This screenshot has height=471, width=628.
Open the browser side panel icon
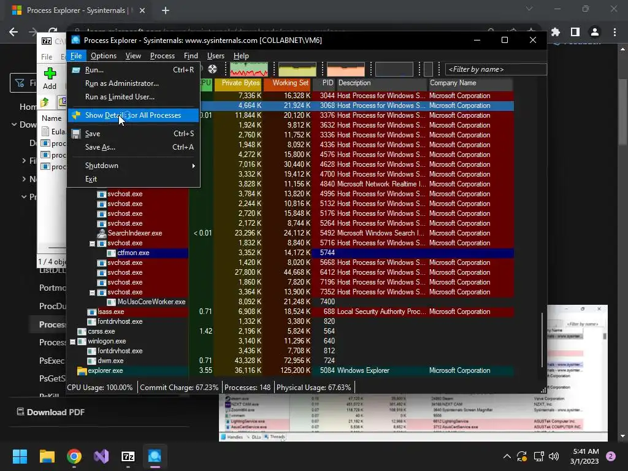tap(575, 32)
